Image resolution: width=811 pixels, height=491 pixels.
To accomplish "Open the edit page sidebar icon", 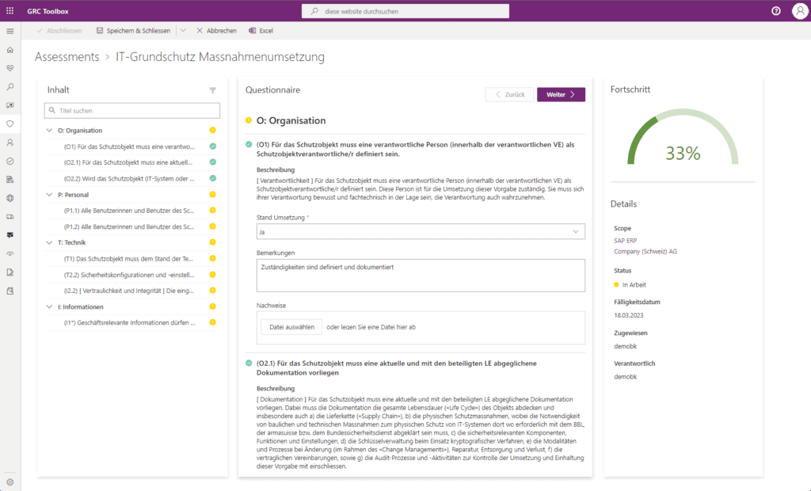I will tap(10, 272).
